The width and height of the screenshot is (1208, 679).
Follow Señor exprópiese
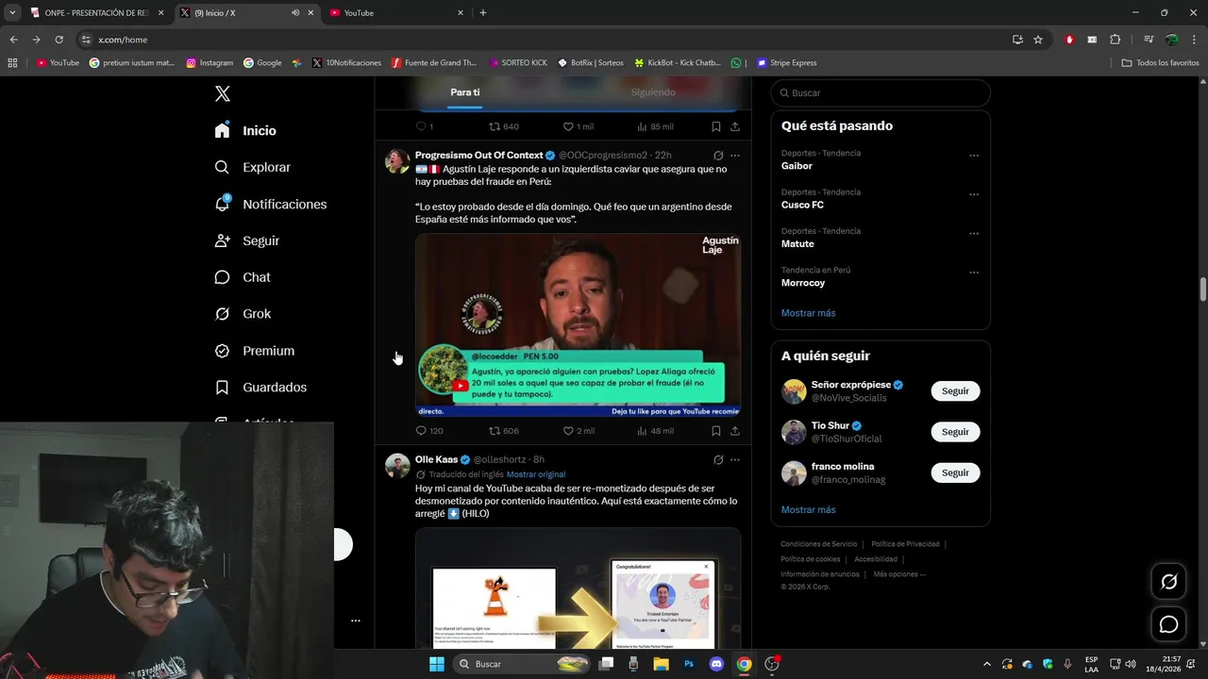point(955,391)
